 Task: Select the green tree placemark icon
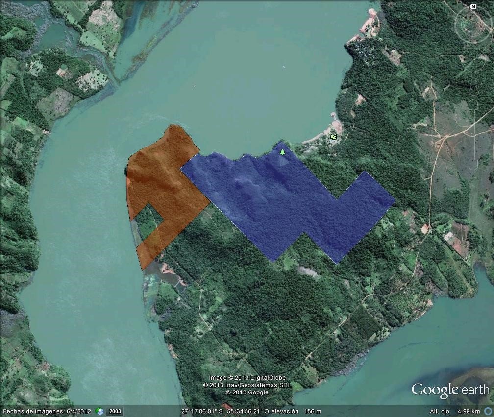283,152
